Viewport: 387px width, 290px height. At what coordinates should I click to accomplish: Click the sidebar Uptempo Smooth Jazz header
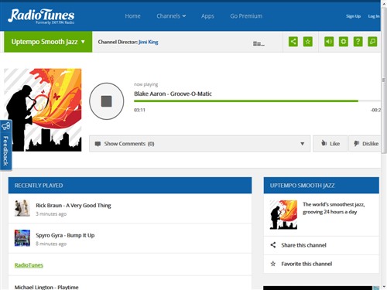point(321,186)
